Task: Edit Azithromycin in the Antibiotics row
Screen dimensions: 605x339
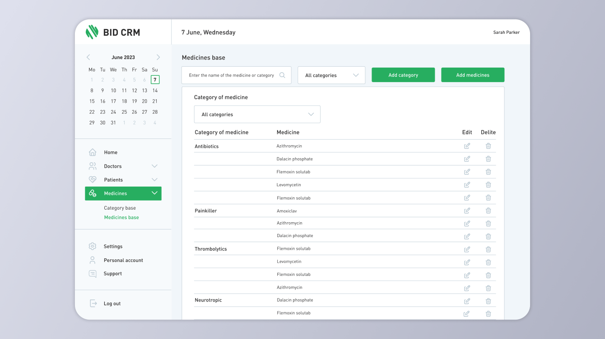Action: 467,146
